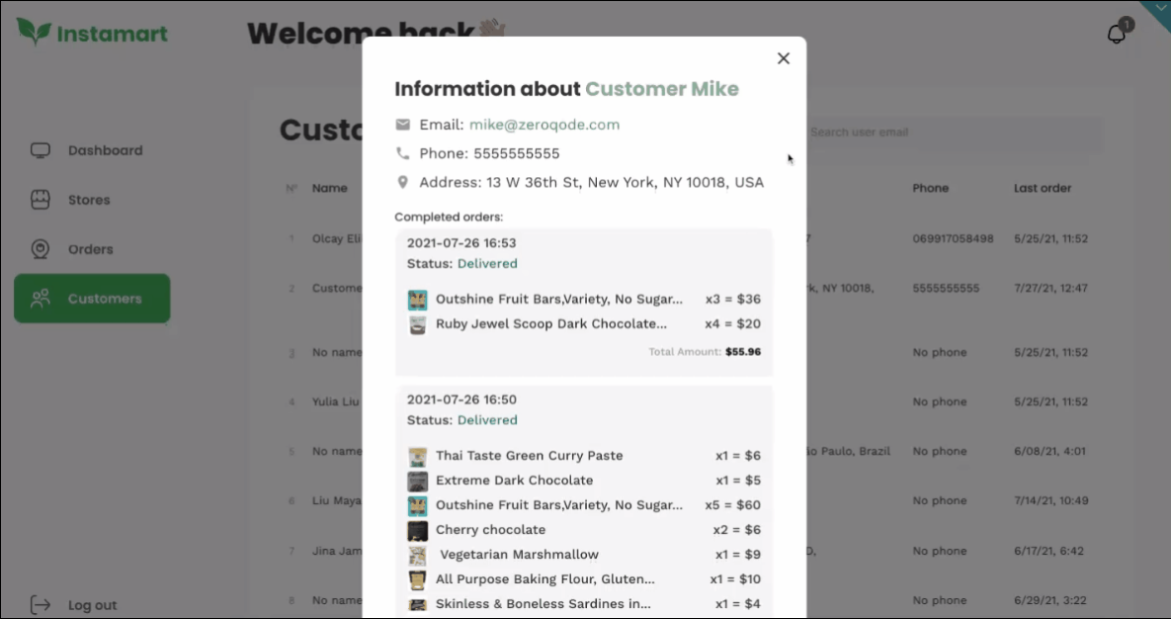Click the Yulia Liu customer row name

point(336,401)
